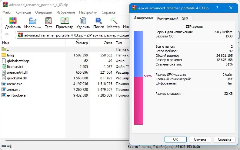
Task: Sort the list by the Размер column
Action: 78,43
